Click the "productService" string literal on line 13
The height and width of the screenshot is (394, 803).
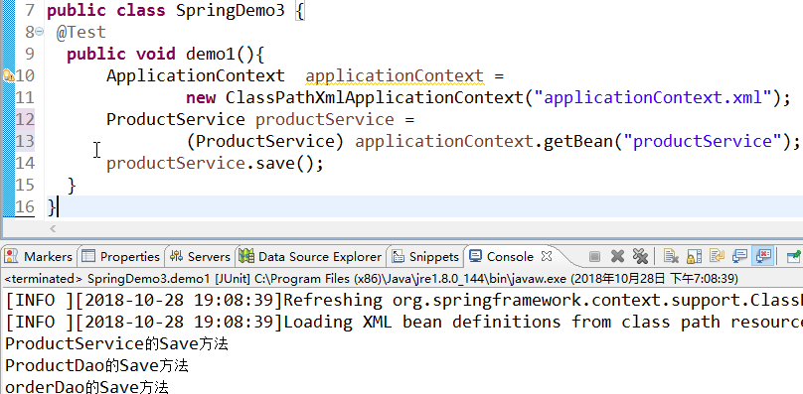point(702,141)
